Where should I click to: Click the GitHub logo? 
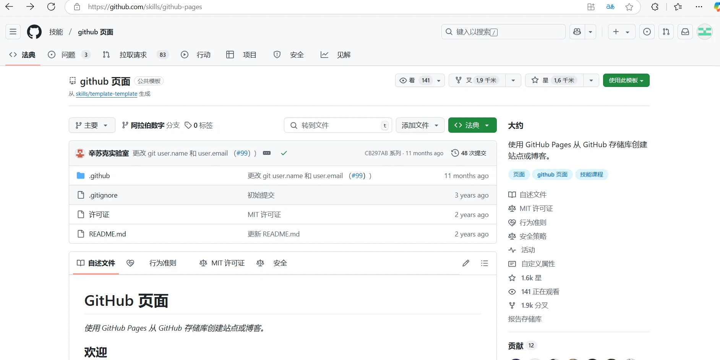[34, 32]
